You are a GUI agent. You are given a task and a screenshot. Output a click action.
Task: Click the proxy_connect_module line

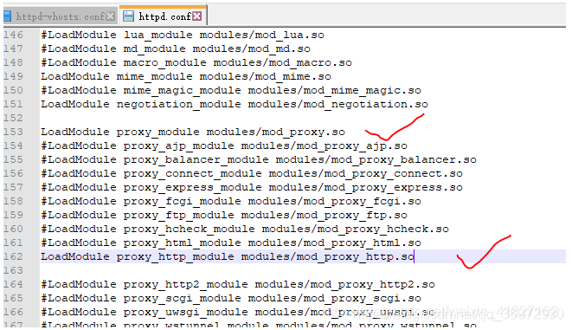coord(252,174)
